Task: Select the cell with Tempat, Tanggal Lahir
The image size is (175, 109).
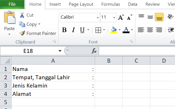Action: pyautogui.click(x=53, y=77)
